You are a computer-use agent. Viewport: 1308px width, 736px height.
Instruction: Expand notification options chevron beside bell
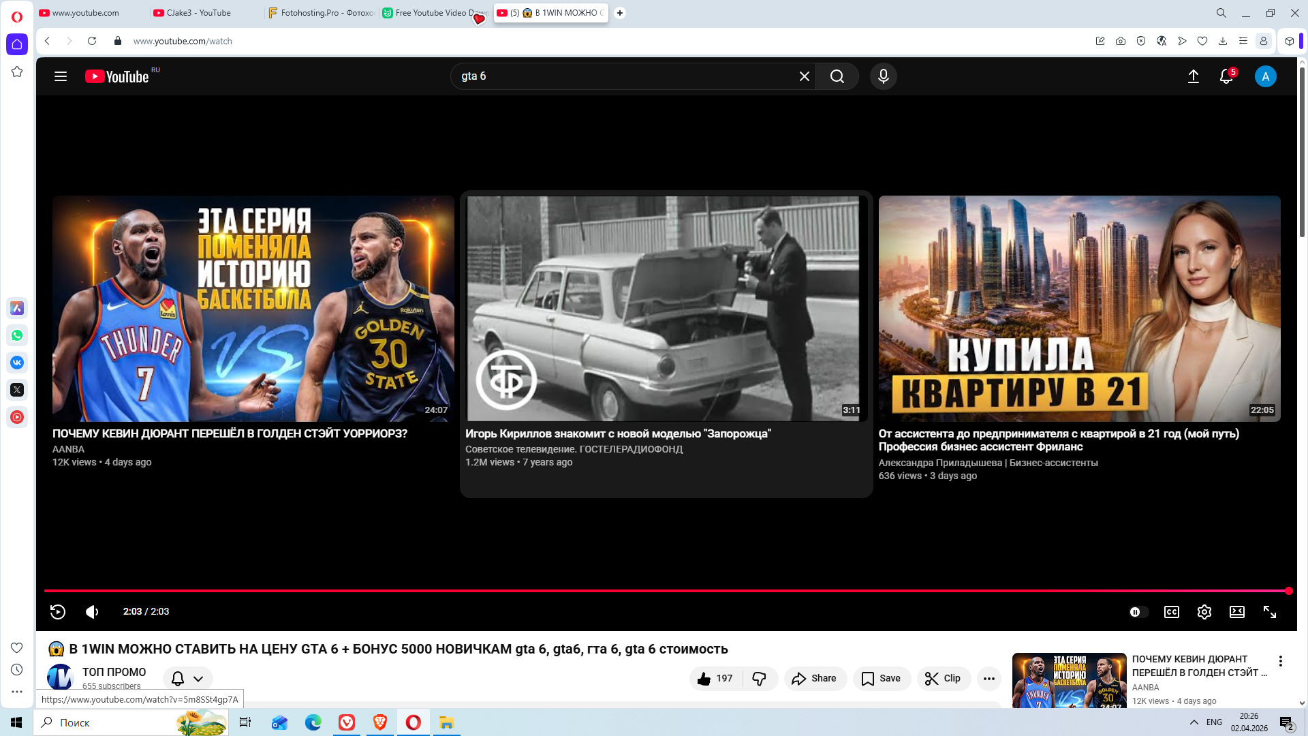[198, 679]
